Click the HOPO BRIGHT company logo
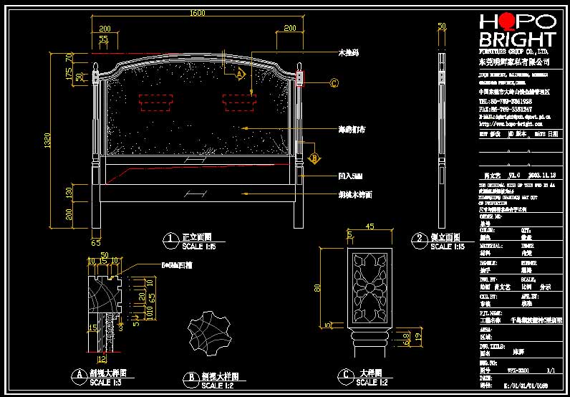 pos(517,30)
